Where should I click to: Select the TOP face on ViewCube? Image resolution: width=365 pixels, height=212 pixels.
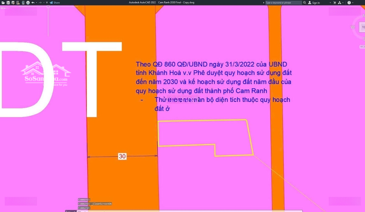[363, 27]
